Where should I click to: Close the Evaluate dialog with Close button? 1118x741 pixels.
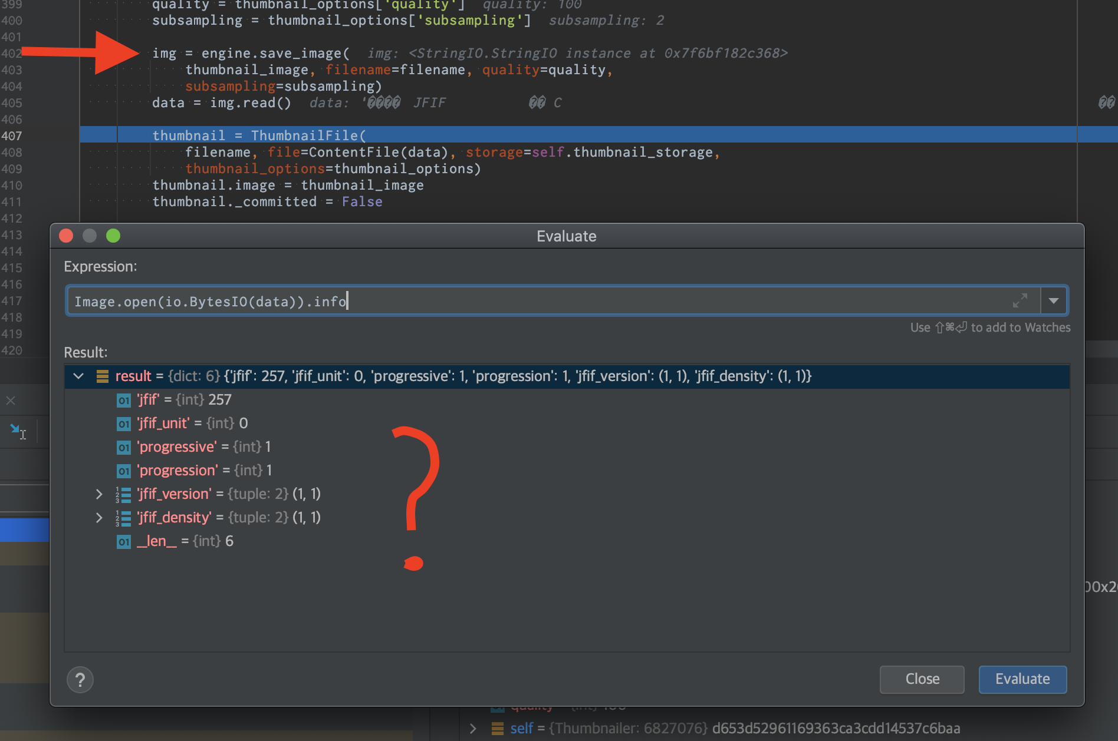(x=922, y=679)
